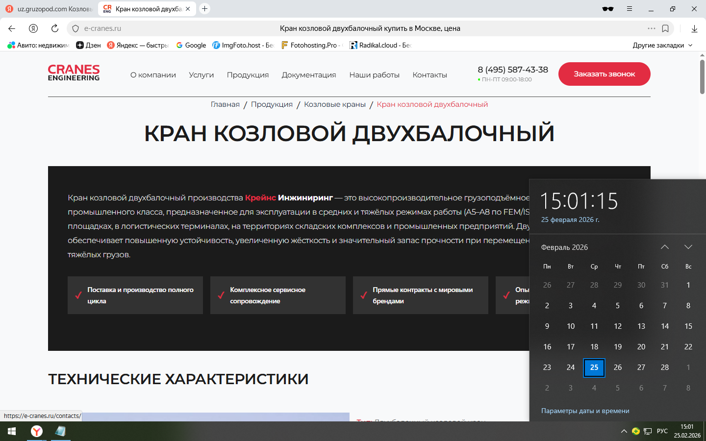Go to next month in calendar
Viewport: 706px width, 441px height.
[688, 247]
